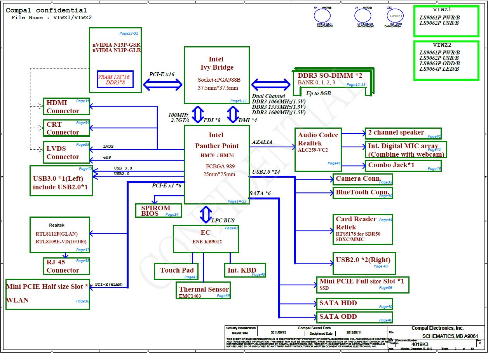
Task: Open the Page5-11 reference in Ivy Bridge block
Action: (239, 101)
